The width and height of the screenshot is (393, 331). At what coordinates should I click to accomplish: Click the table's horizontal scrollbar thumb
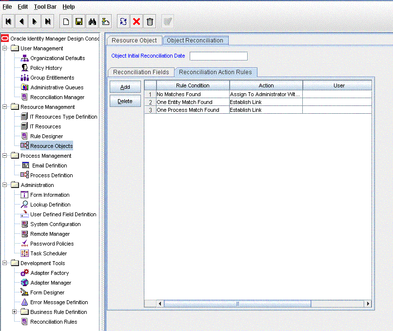pos(237,304)
